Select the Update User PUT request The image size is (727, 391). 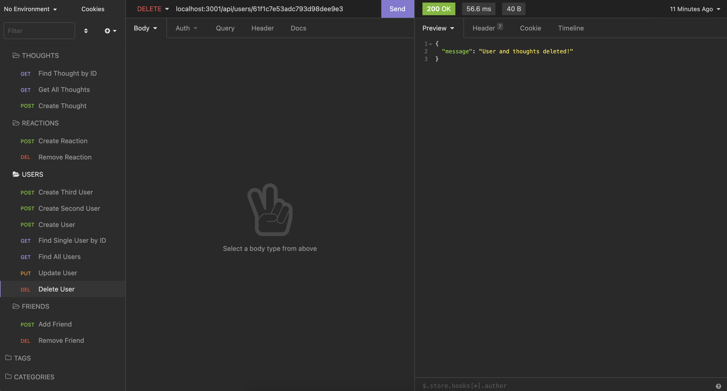click(x=58, y=273)
